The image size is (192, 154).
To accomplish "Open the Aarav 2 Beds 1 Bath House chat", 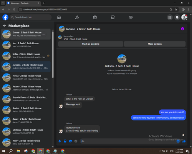I will (26, 121).
